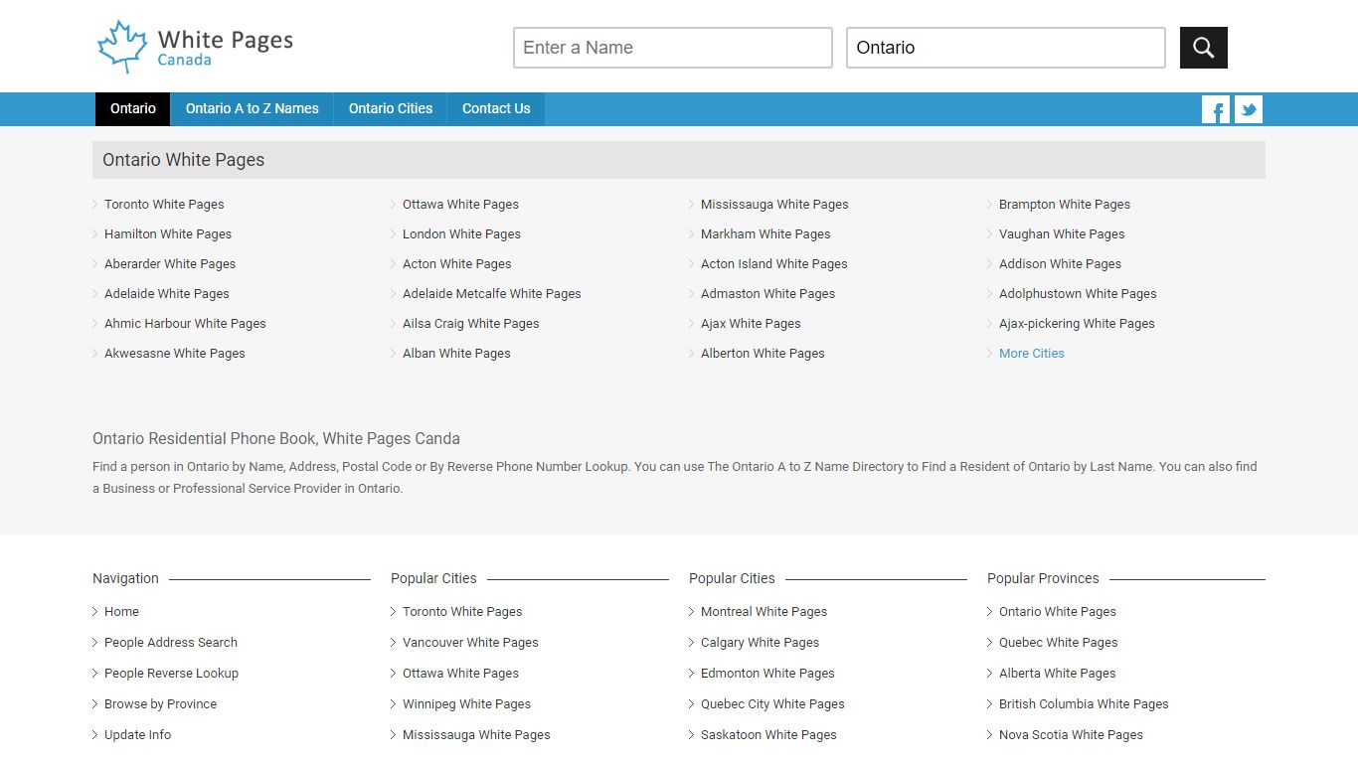This screenshot has width=1358, height=763.
Task: Open Adelaide White Pages link
Action: (167, 294)
